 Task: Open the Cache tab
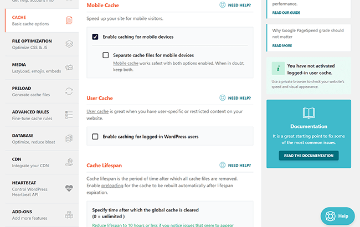(42, 20)
